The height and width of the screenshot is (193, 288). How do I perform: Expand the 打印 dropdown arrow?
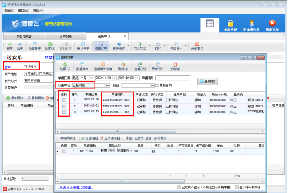(x=165, y=46)
